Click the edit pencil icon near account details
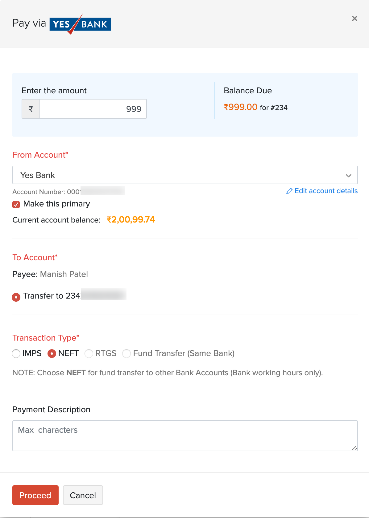The width and height of the screenshot is (369, 518). pos(289,191)
